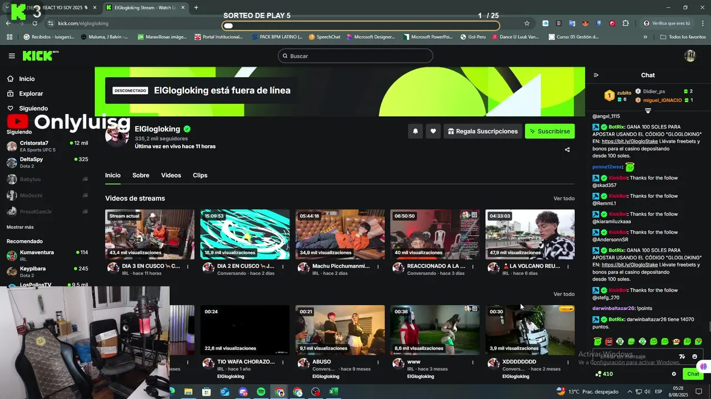Switch to the Sobre tab
Screen dimensions: 711x399
(x=141, y=175)
